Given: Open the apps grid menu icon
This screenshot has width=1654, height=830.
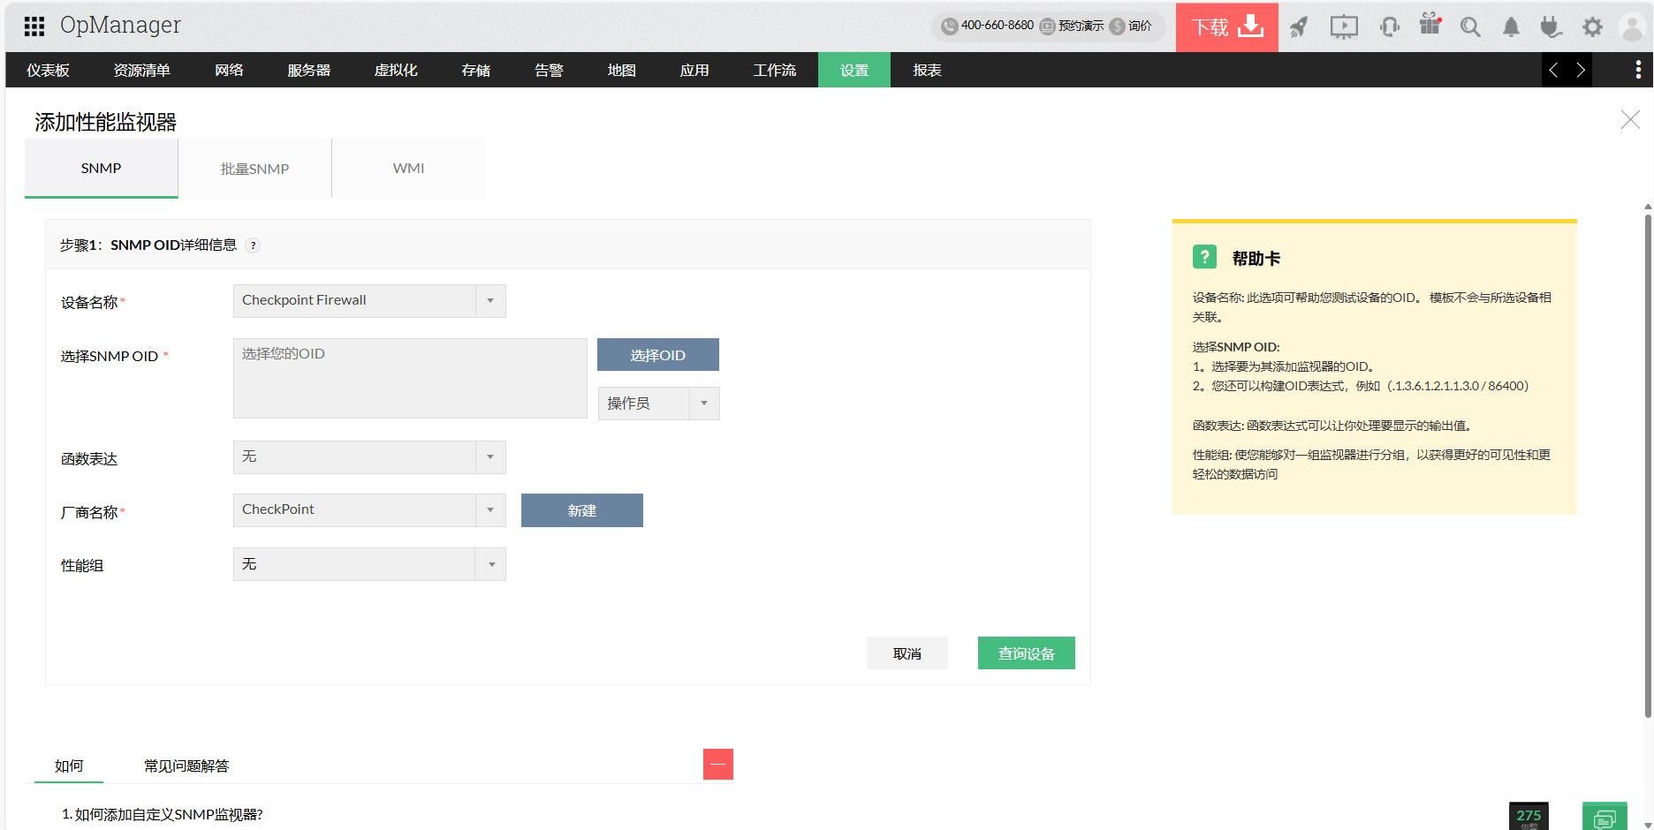Looking at the screenshot, I should tap(34, 26).
